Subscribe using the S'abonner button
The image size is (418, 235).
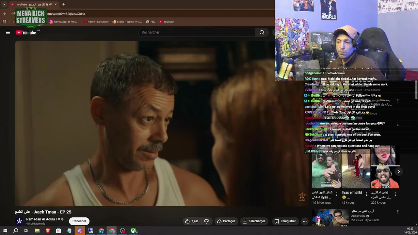(x=79, y=221)
